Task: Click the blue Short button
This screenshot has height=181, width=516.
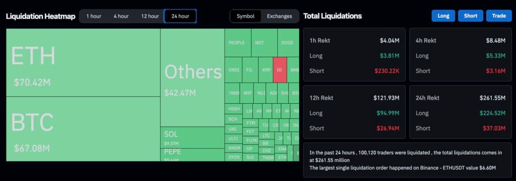Action: (471, 16)
